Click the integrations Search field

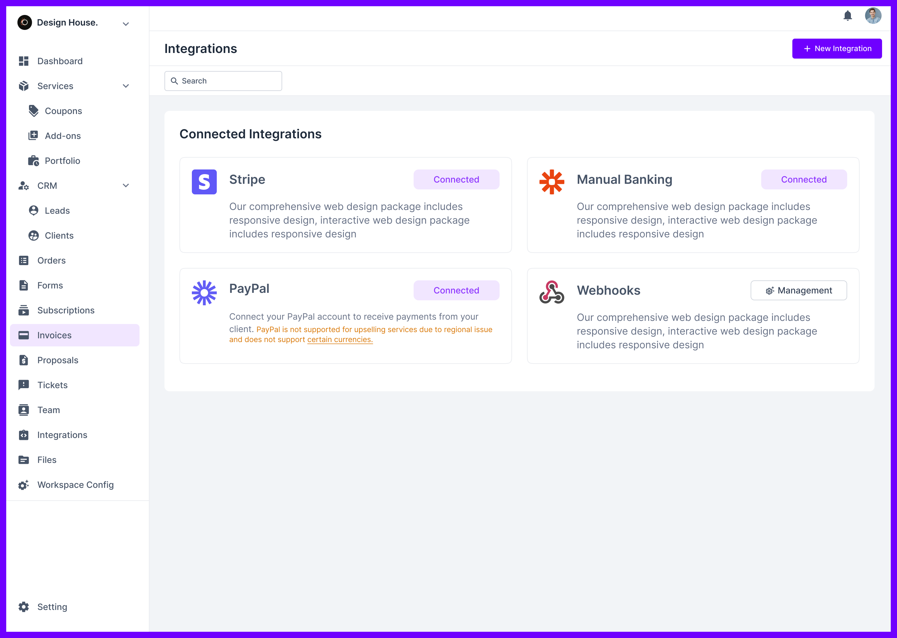click(x=223, y=81)
